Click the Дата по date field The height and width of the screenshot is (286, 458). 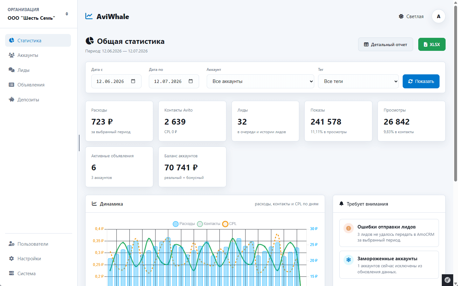174,81
